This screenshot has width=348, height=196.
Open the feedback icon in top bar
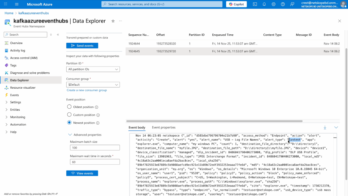(x=292, y=4)
